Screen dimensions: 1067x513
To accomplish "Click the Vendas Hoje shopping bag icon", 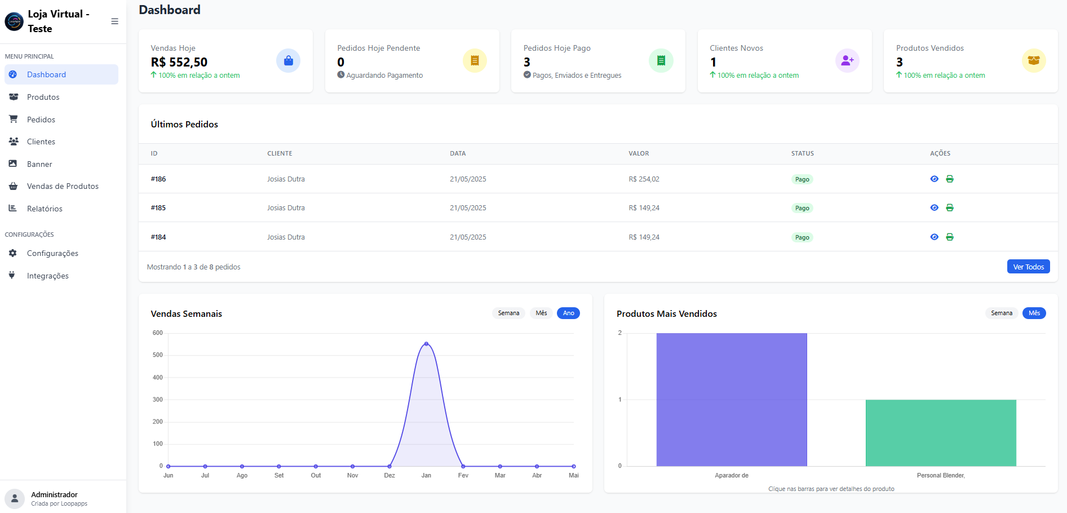I will (x=288, y=61).
